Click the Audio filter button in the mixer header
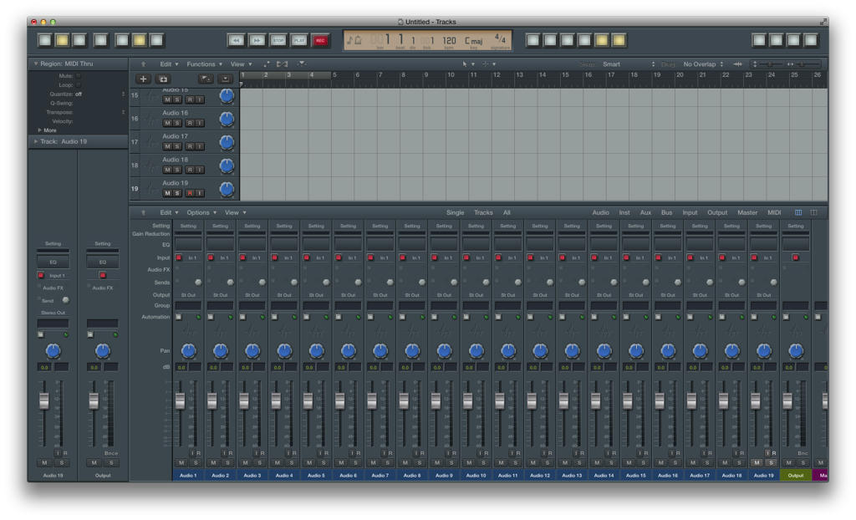The image size is (856, 520). (x=600, y=212)
